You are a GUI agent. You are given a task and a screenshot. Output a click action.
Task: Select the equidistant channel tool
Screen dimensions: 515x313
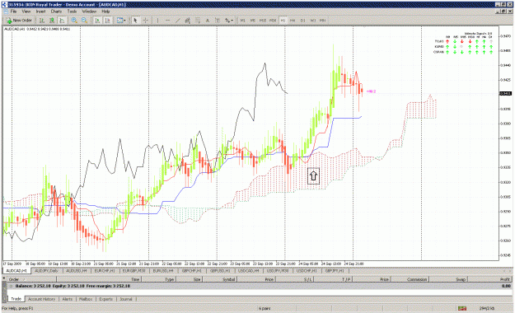[188, 21]
